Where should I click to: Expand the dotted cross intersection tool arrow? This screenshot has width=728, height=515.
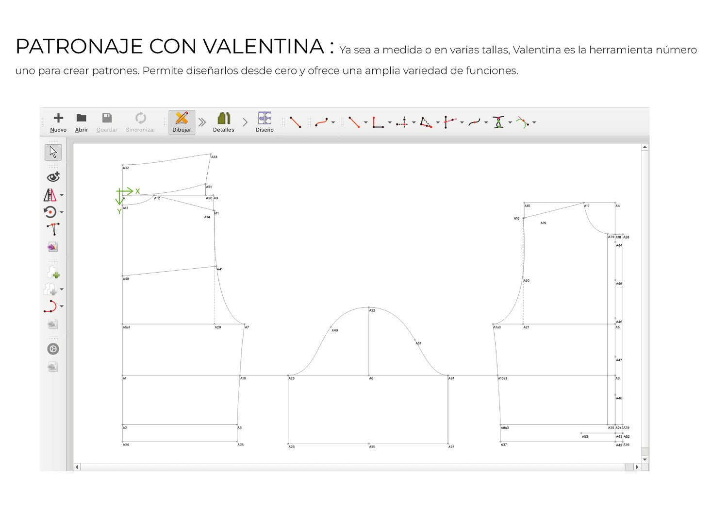414,122
